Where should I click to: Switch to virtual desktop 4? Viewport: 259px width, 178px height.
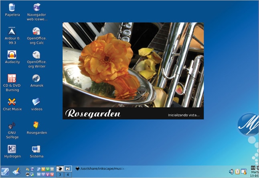pos(68,174)
